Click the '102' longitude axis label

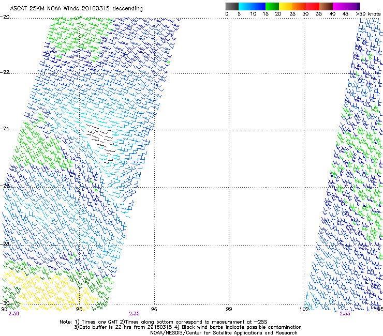point(304,309)
